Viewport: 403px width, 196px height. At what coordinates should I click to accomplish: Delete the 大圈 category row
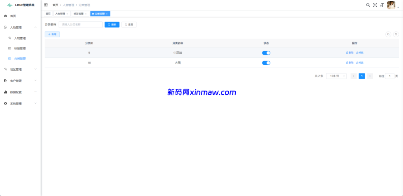[x=349, y=62]
